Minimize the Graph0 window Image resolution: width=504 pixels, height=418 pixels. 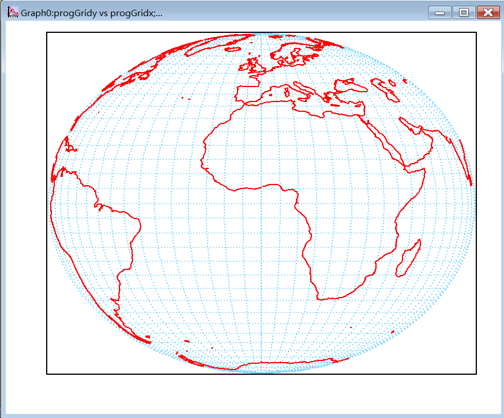click(x=440, y=13)
